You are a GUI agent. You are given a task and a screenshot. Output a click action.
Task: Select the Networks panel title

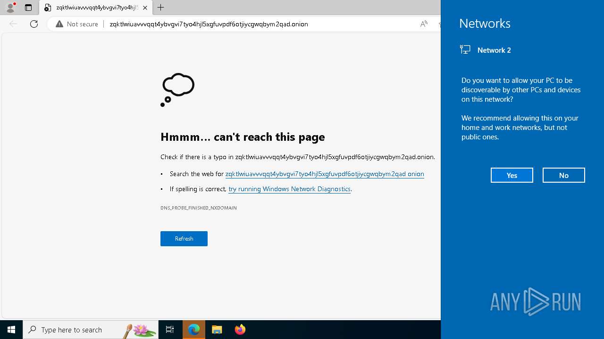tap(485, 23)
